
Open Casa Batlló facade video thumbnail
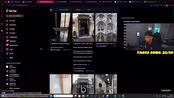[x=106, y=27]
